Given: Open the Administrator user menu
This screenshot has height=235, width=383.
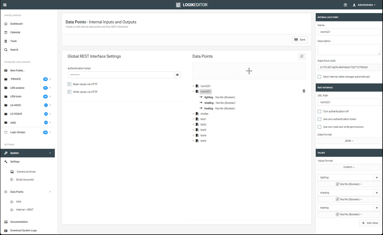Looking at the screenshot, I should click(x=364, y=5).
